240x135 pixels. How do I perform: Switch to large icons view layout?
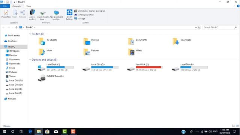(x=237, y=126)
